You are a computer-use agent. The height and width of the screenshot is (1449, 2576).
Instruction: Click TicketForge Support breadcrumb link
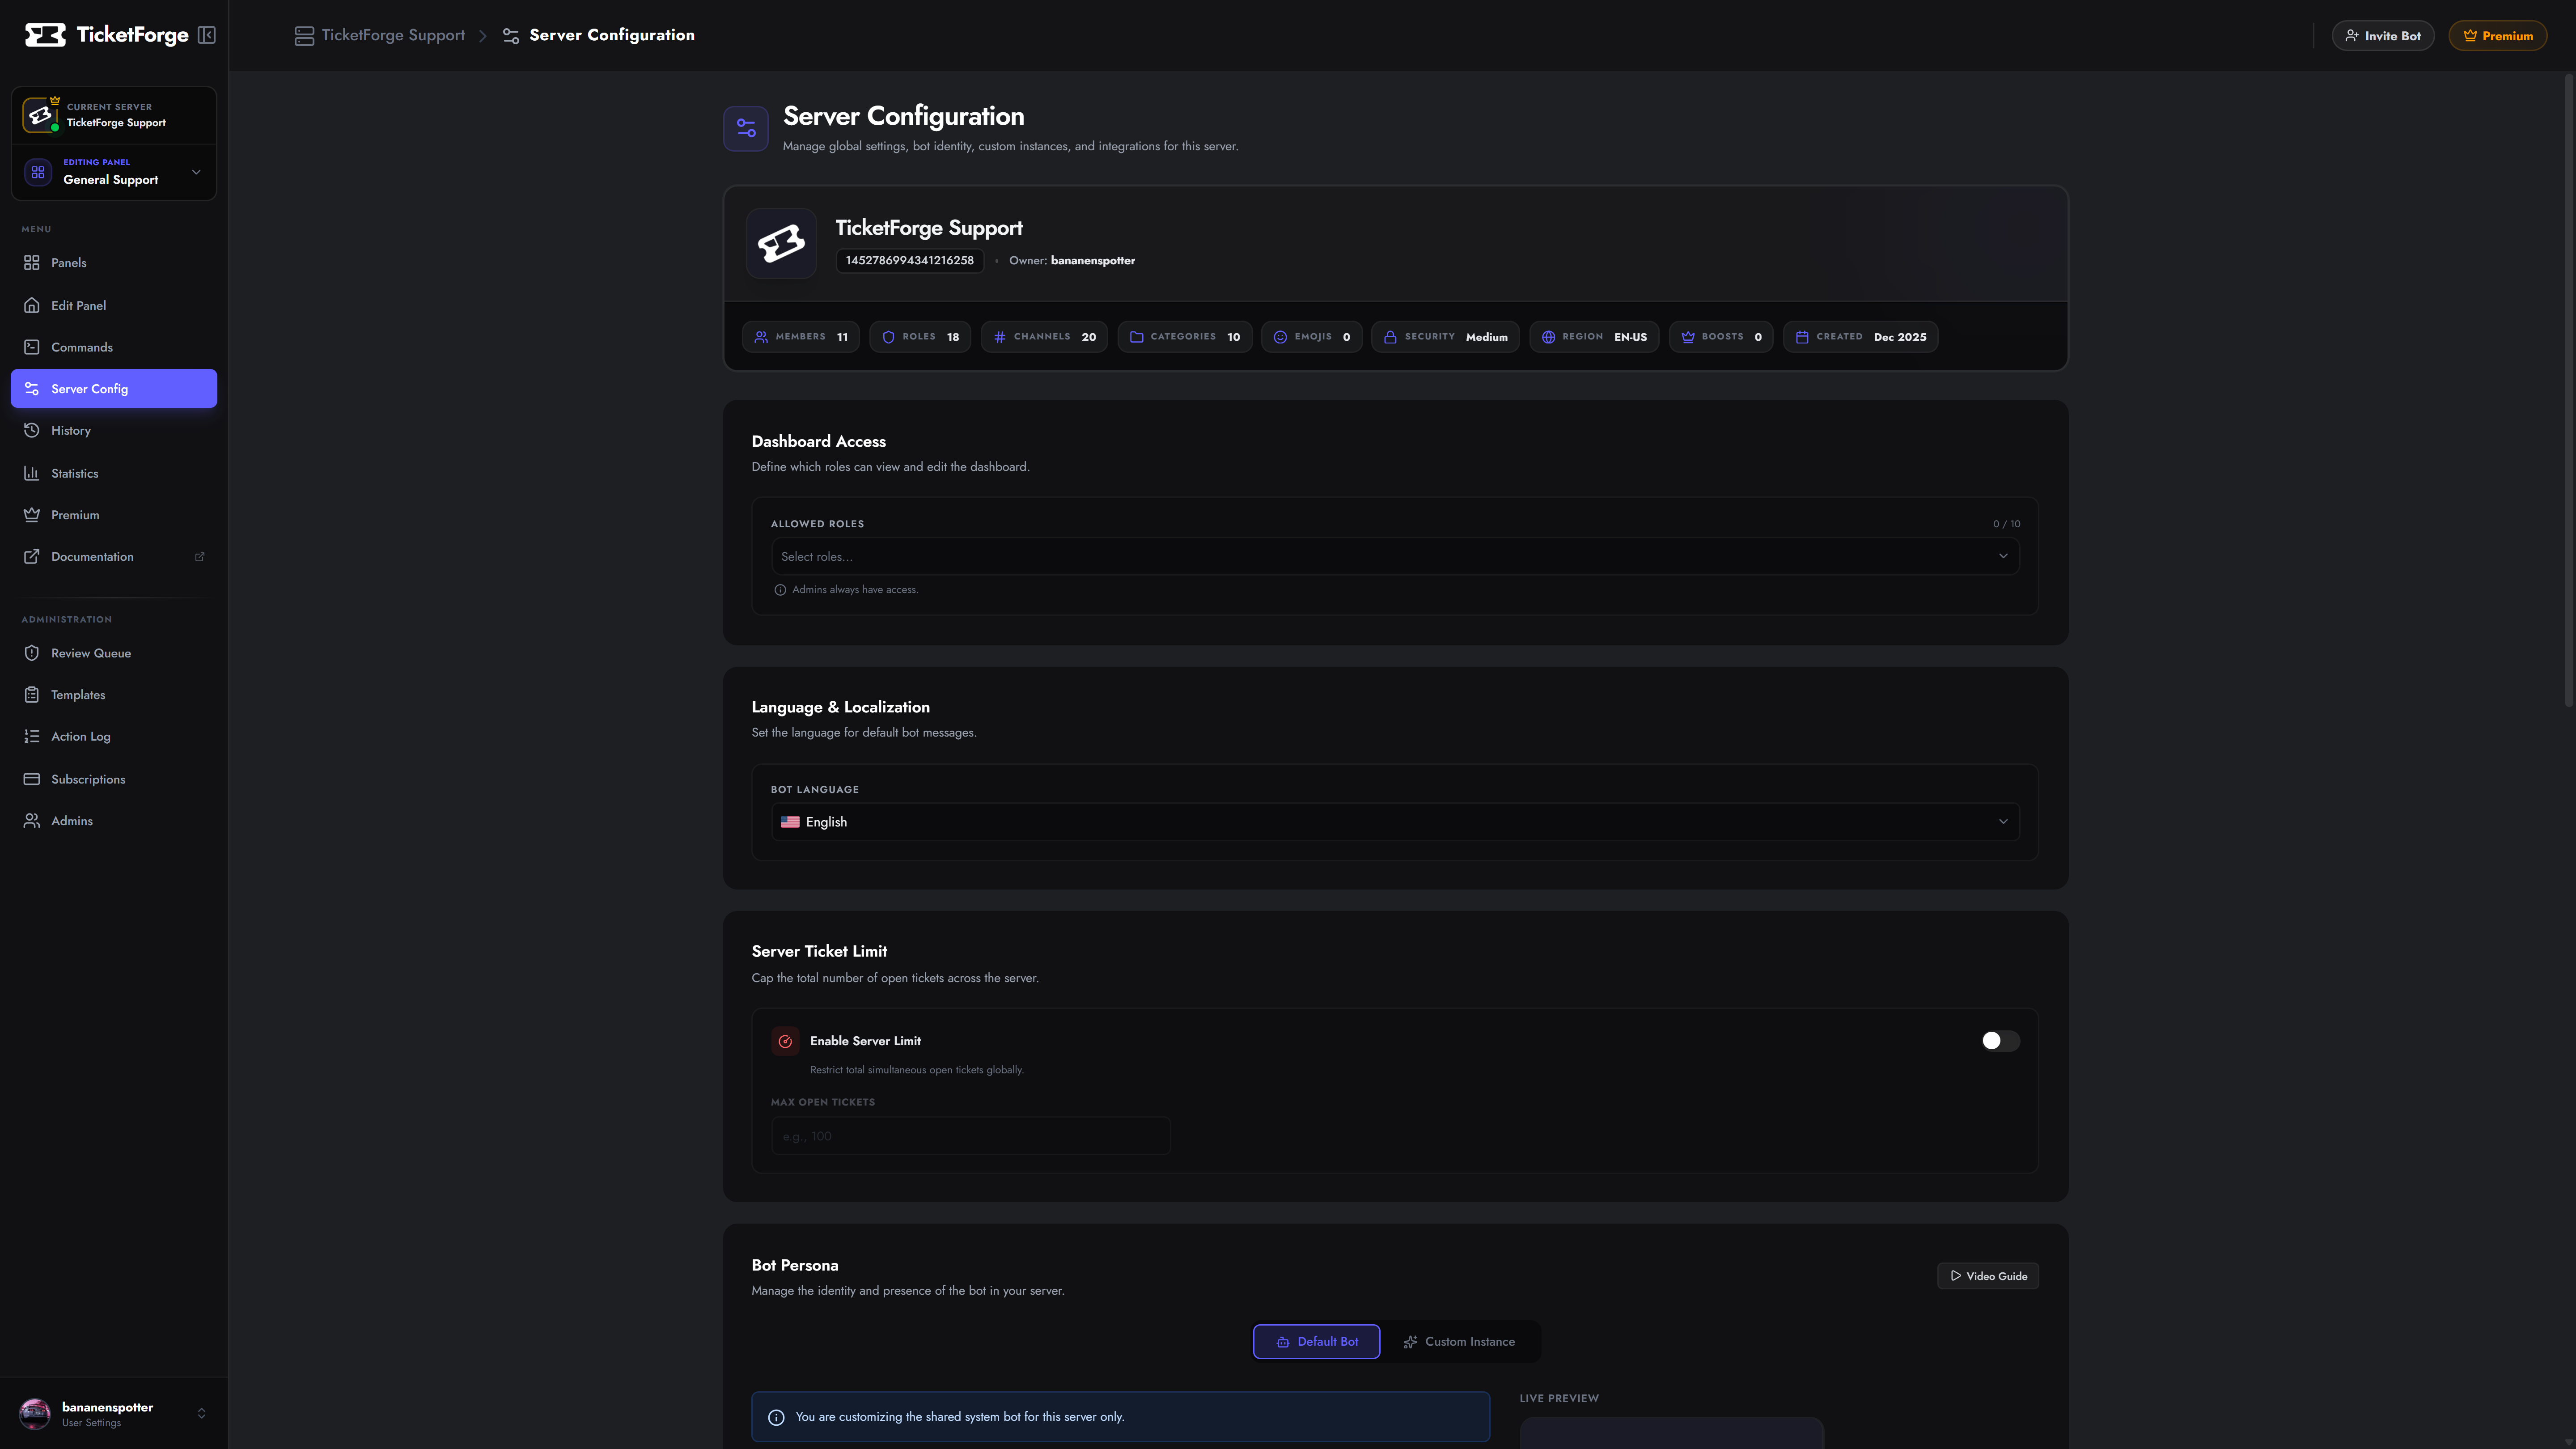(x=393, y=35)
